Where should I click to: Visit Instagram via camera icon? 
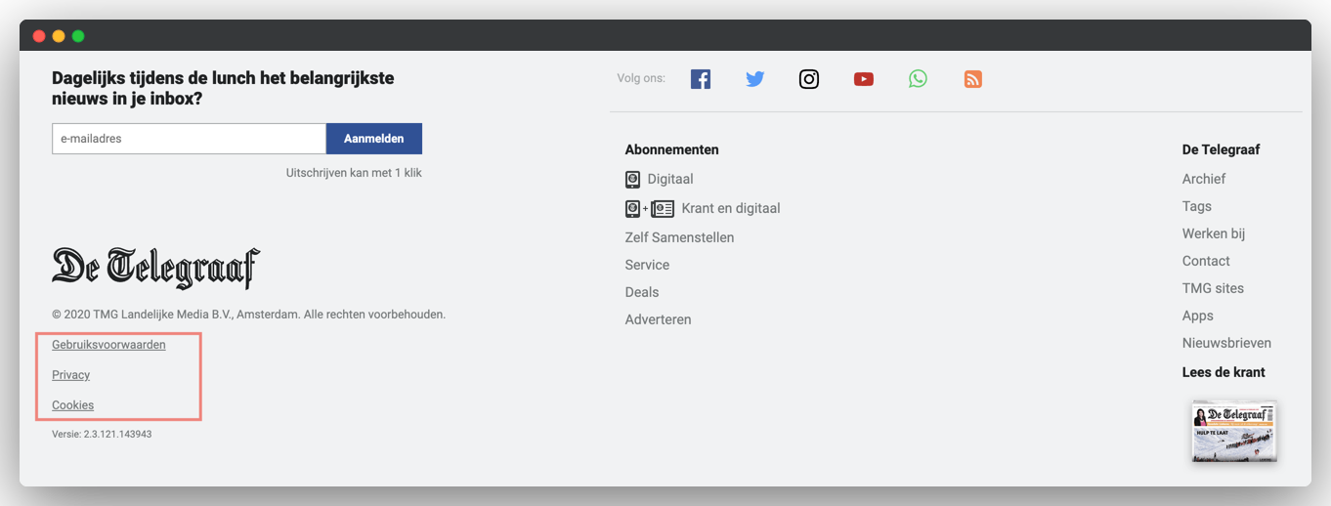click(x=809, y=79)
